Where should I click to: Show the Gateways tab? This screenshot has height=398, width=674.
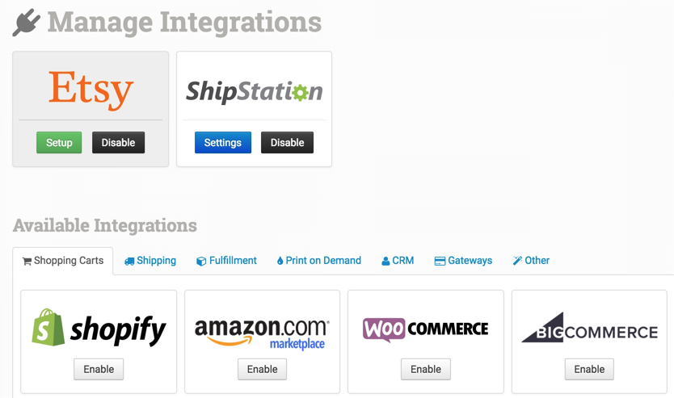click(463, 261)
